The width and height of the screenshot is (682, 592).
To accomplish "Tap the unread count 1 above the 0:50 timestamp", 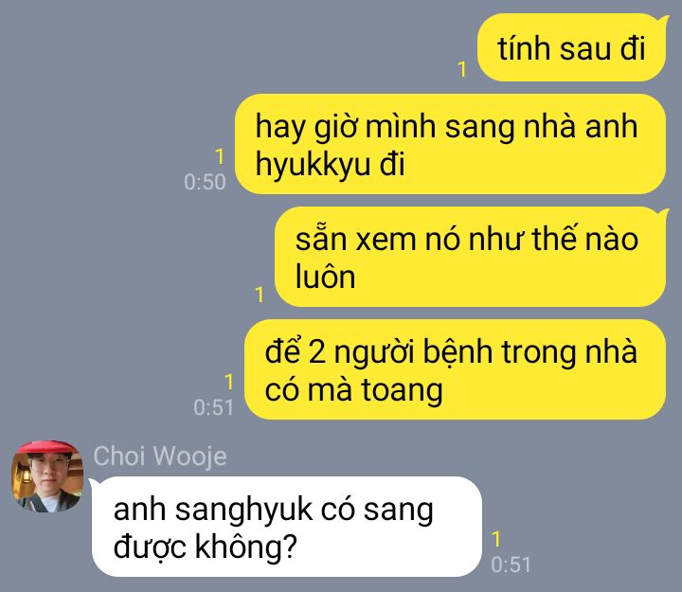I will pos(220,156).
